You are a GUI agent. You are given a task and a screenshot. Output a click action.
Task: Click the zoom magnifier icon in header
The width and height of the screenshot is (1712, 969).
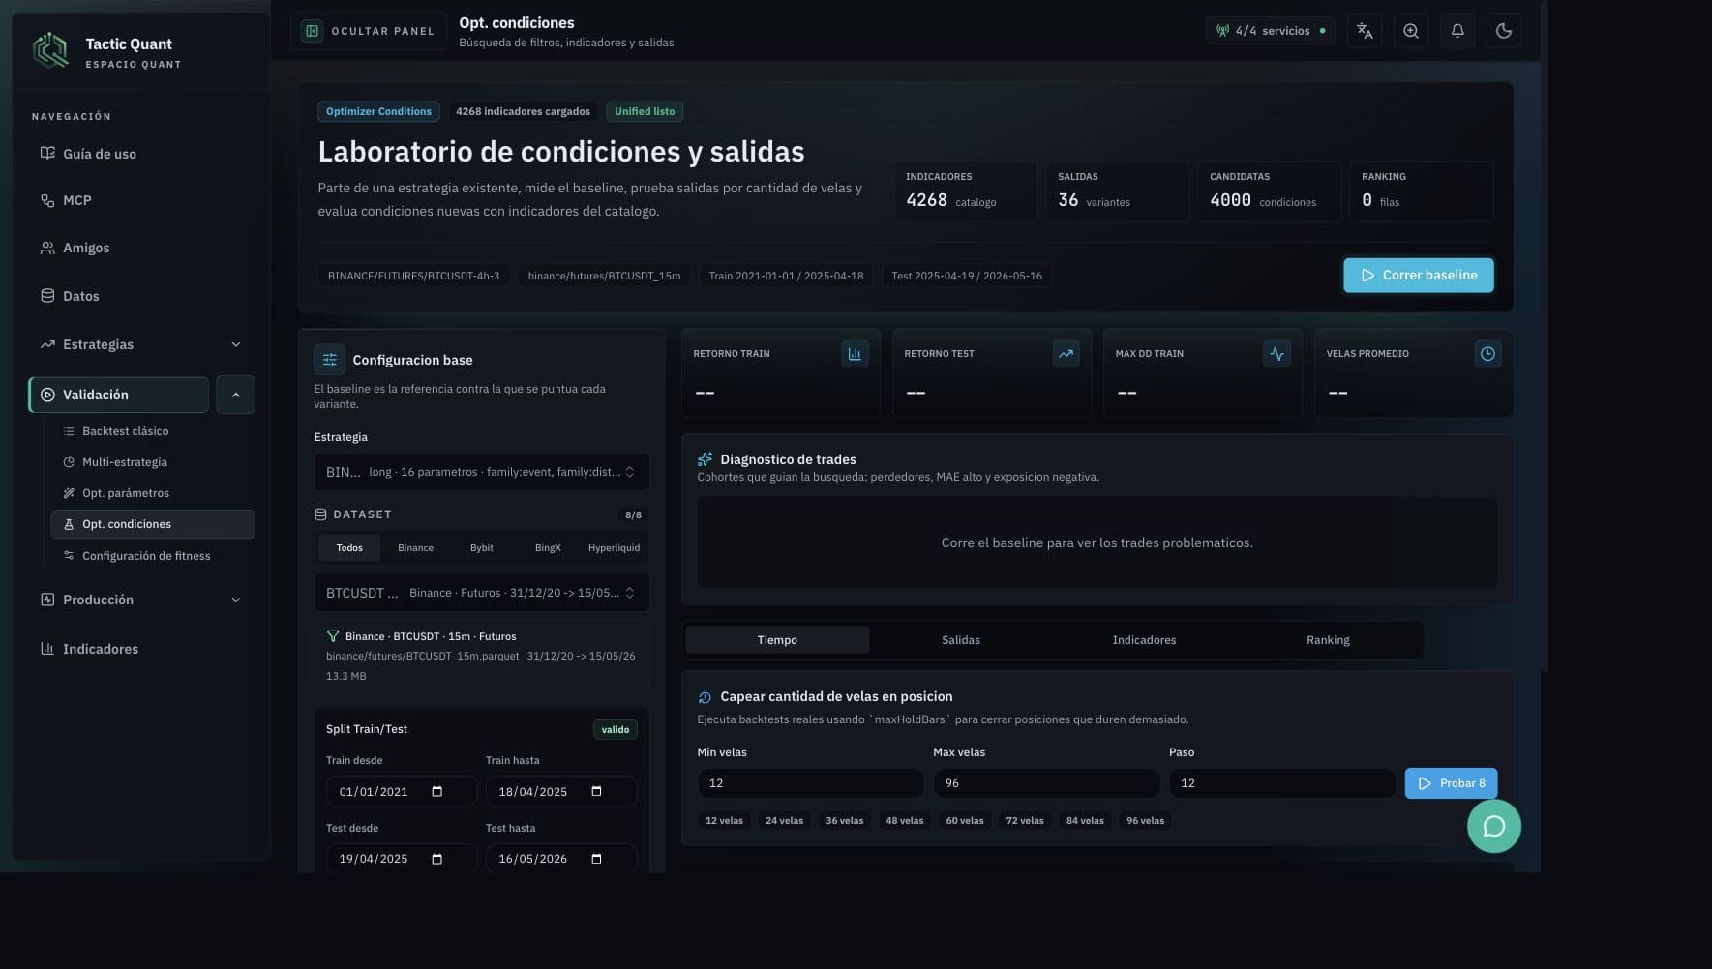pos(1411,31)
